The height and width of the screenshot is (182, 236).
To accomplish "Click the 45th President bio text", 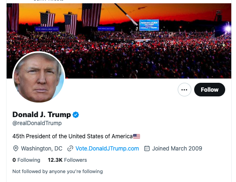I will 72,136.
